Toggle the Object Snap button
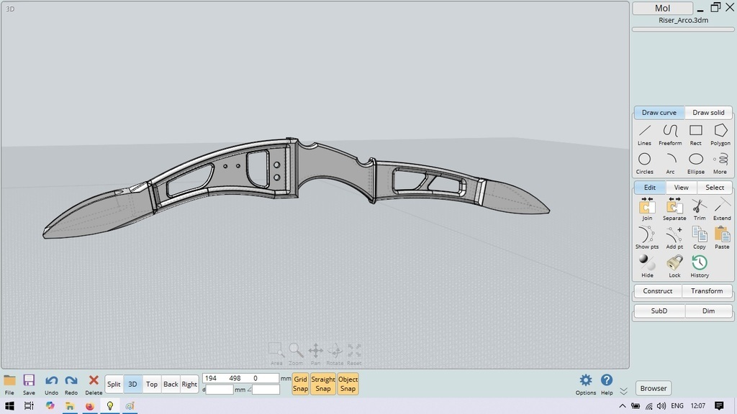 coord(348,384)
